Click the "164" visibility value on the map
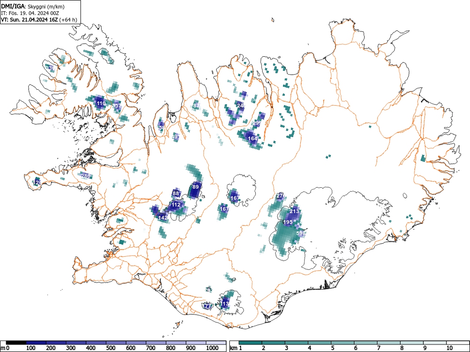This screenshot has width=470, height=352. [253, 138]
